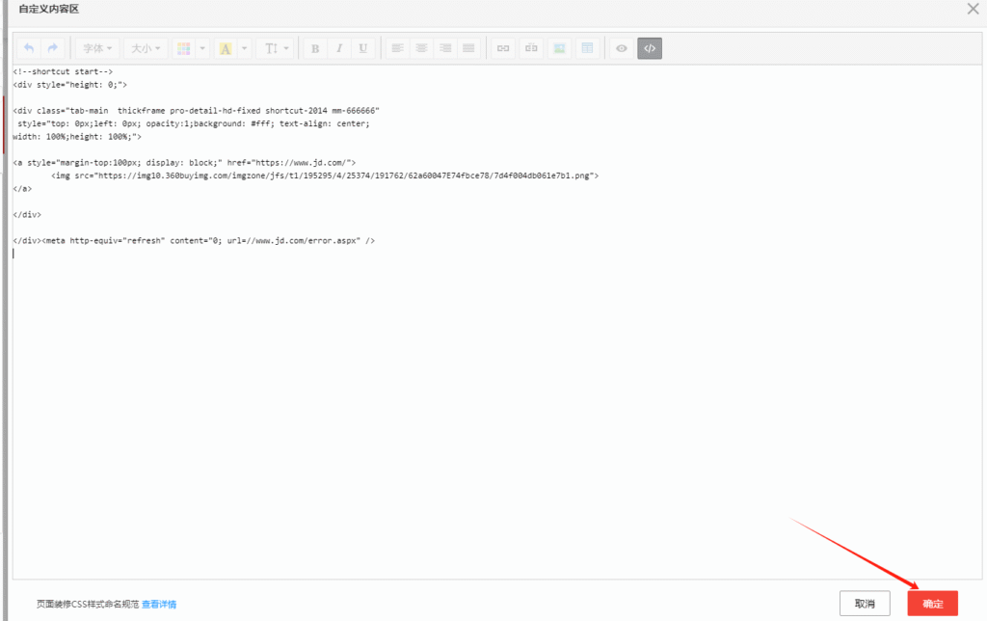Align text left
This screenshot has height=621, width=987.
tap(397, 48)
